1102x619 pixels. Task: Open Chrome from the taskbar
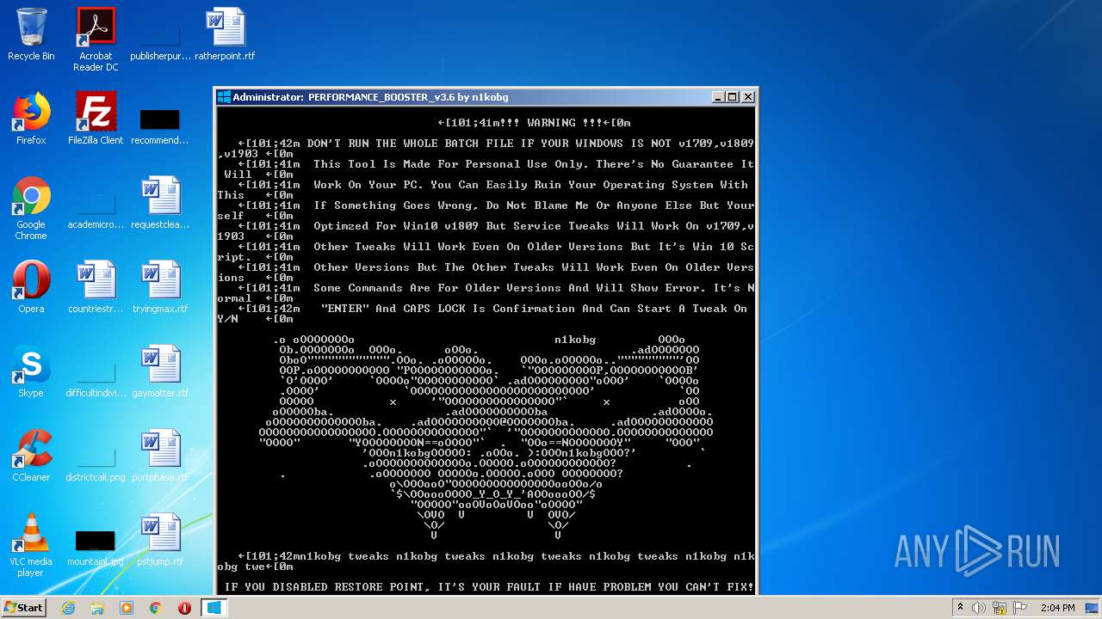click(x=156, y=608)
